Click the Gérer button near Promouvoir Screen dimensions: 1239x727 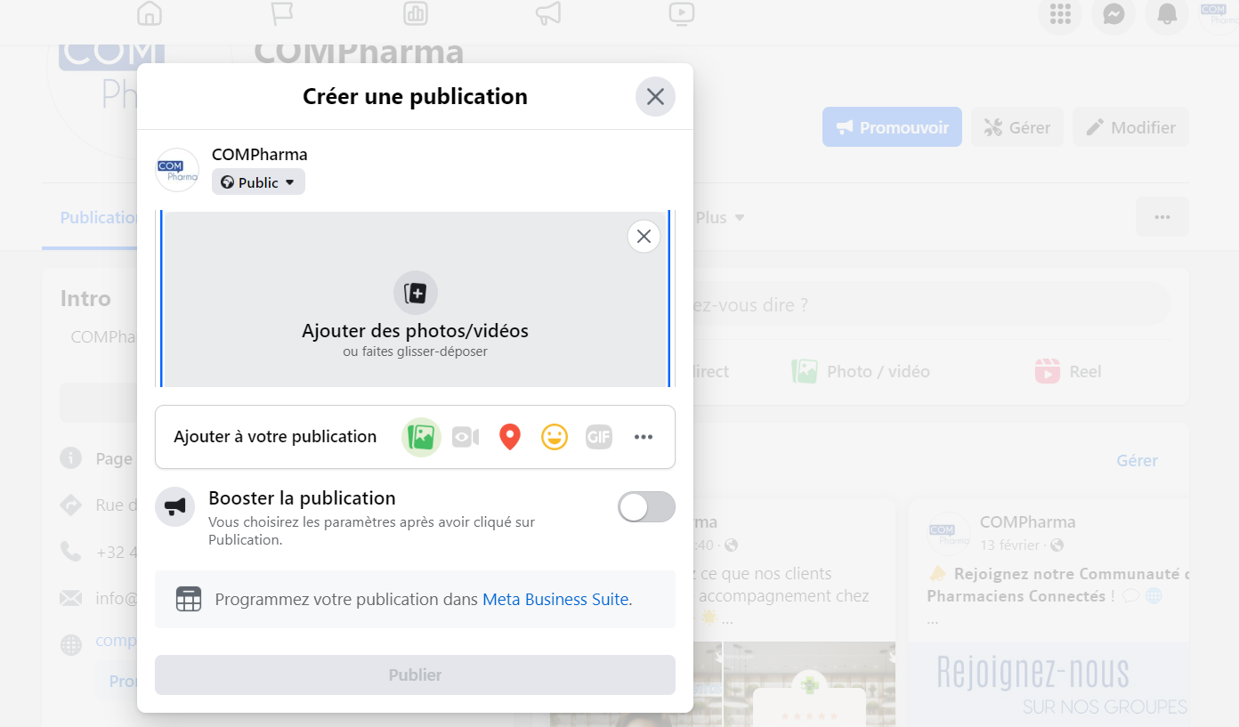[1017, 127]
